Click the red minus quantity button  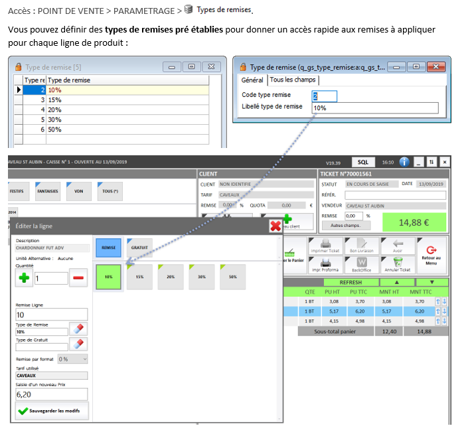(x=78, y=278)
